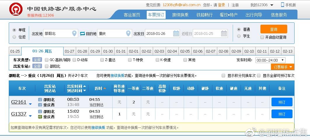Book train G2161 with 预订 button
Image resolution: width=310 pixels, height=140 pixels.
click(282, 102)
